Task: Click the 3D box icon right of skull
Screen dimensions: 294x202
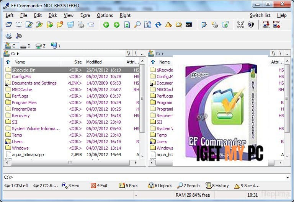Action: [x=251, y=24]
